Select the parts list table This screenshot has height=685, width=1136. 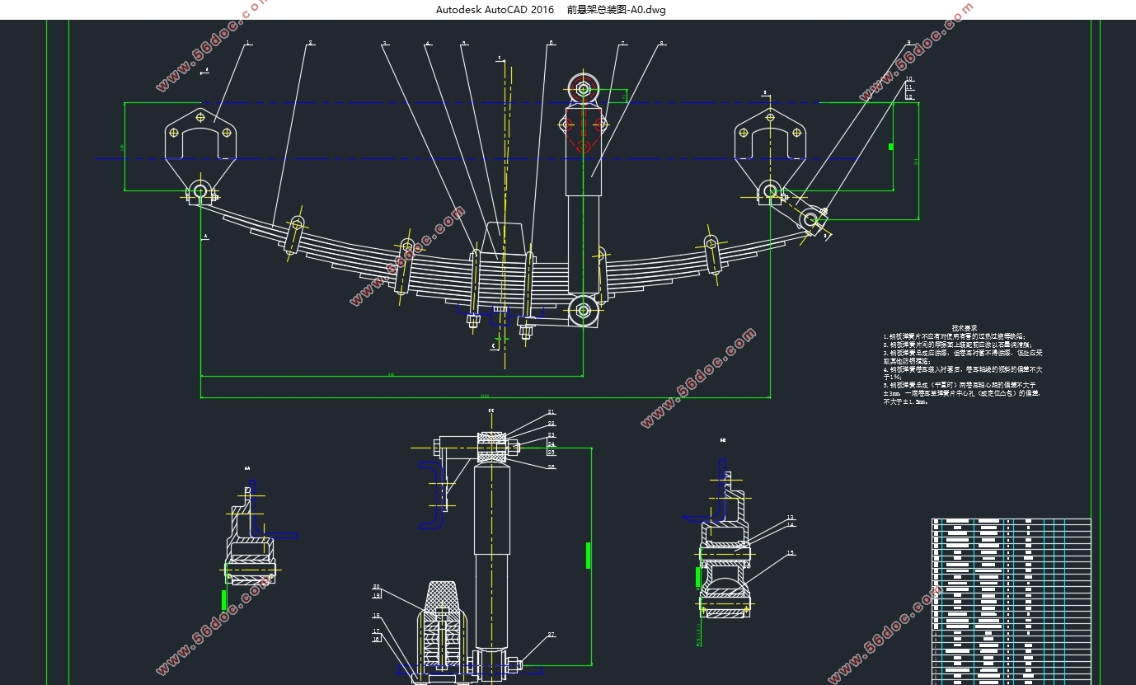1012,601
